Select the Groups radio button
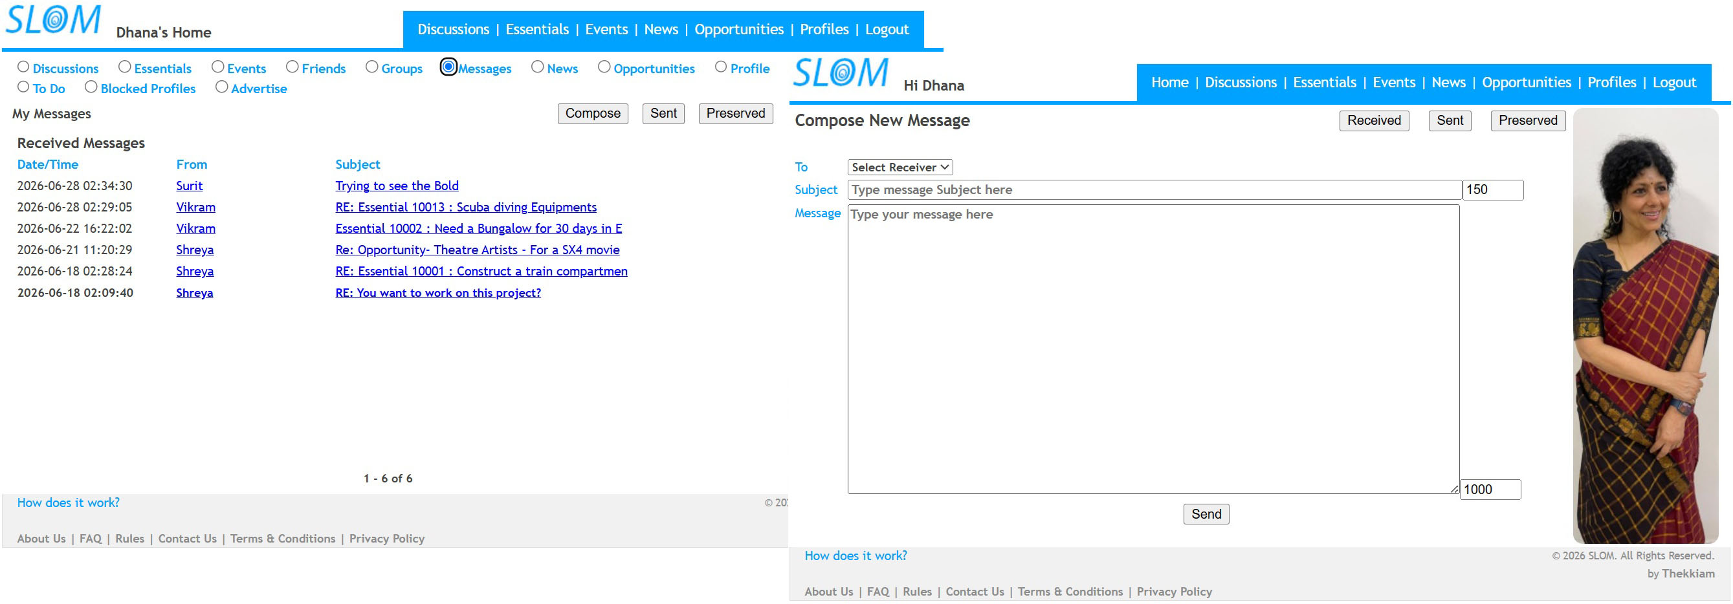 [x=372, y=67]
